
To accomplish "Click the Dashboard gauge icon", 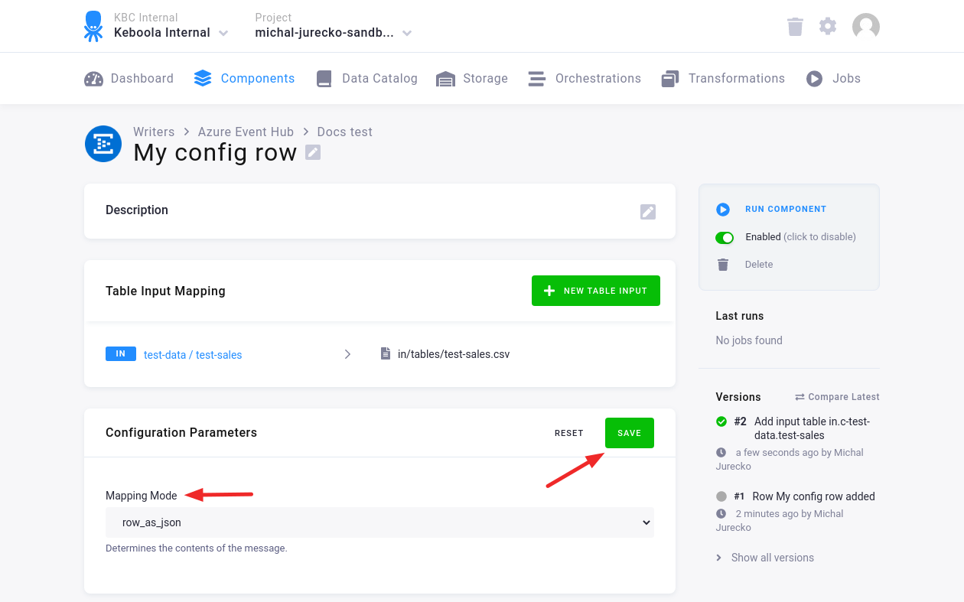I will [93, 79].
